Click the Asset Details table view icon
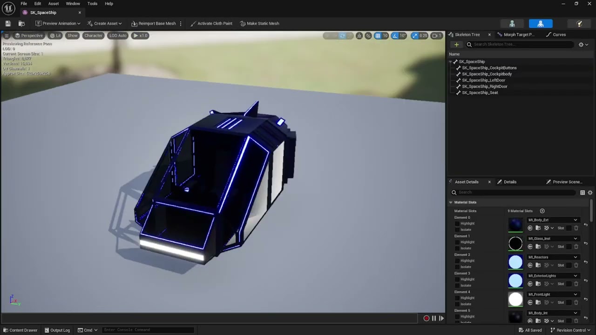This screenshot has height=335, width=596. [x=582, y=193]
